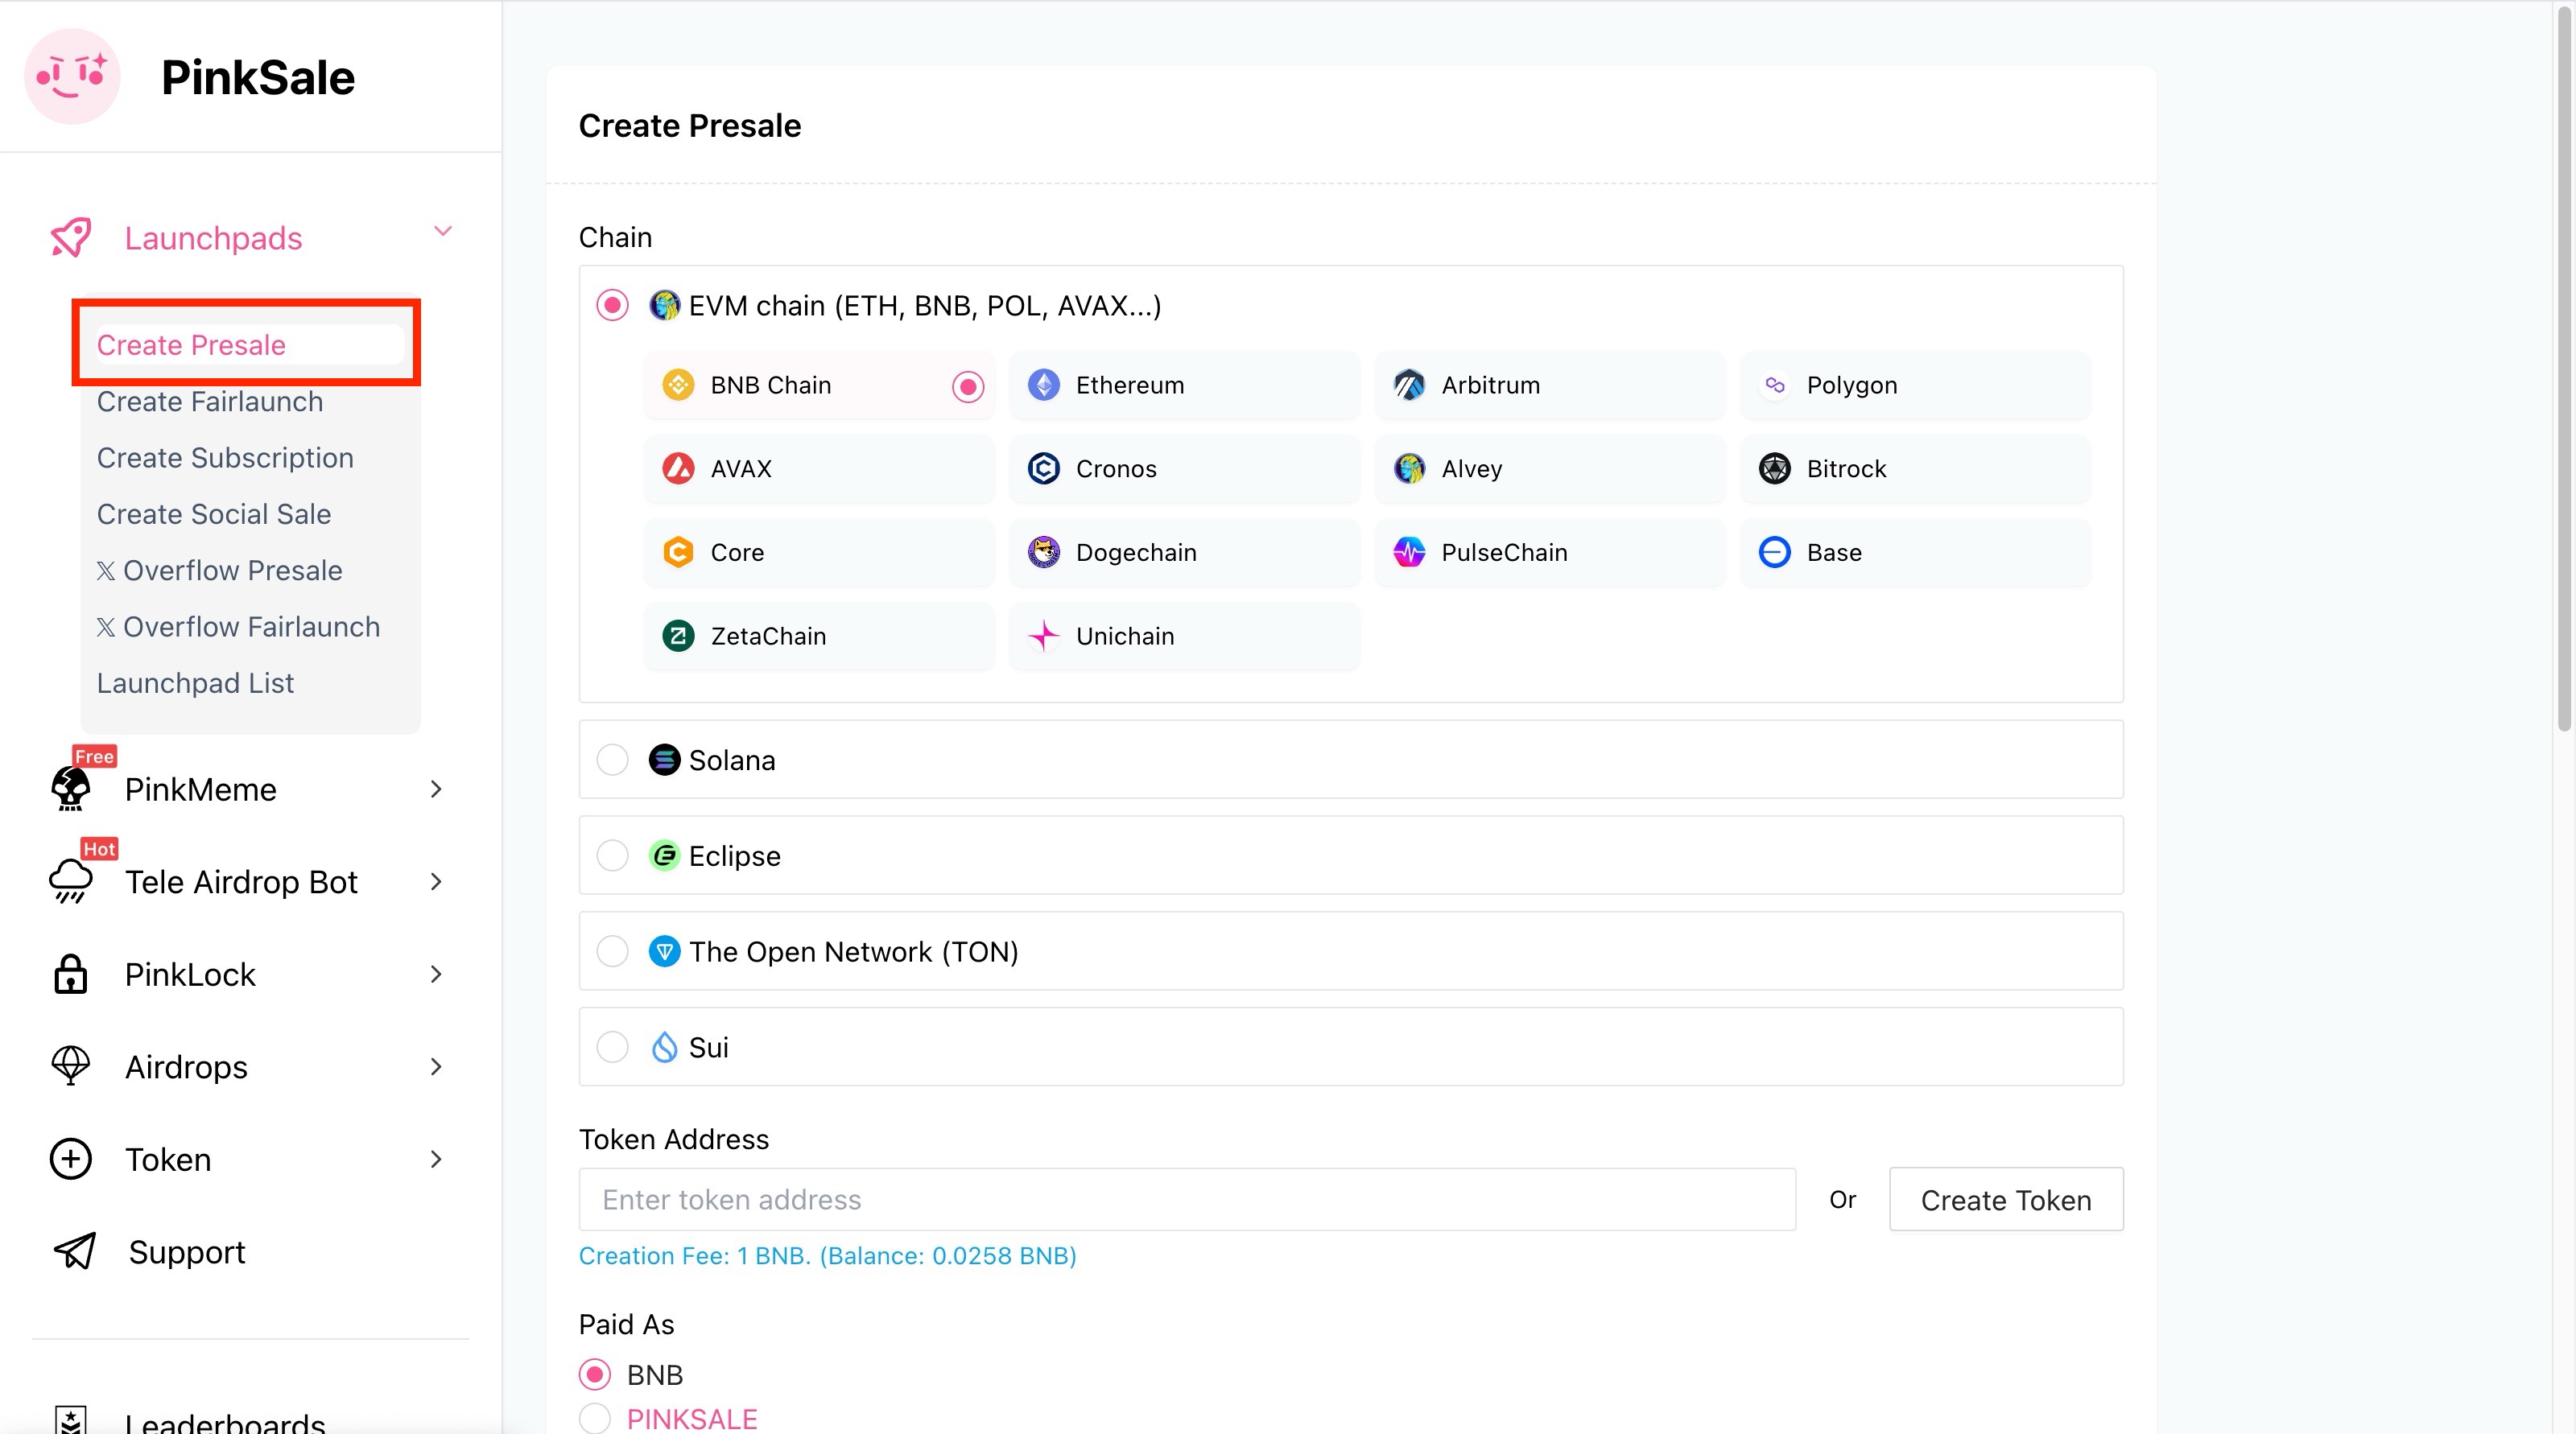Click the Tele Airdrop Bot cloud icon

[71, 881]
